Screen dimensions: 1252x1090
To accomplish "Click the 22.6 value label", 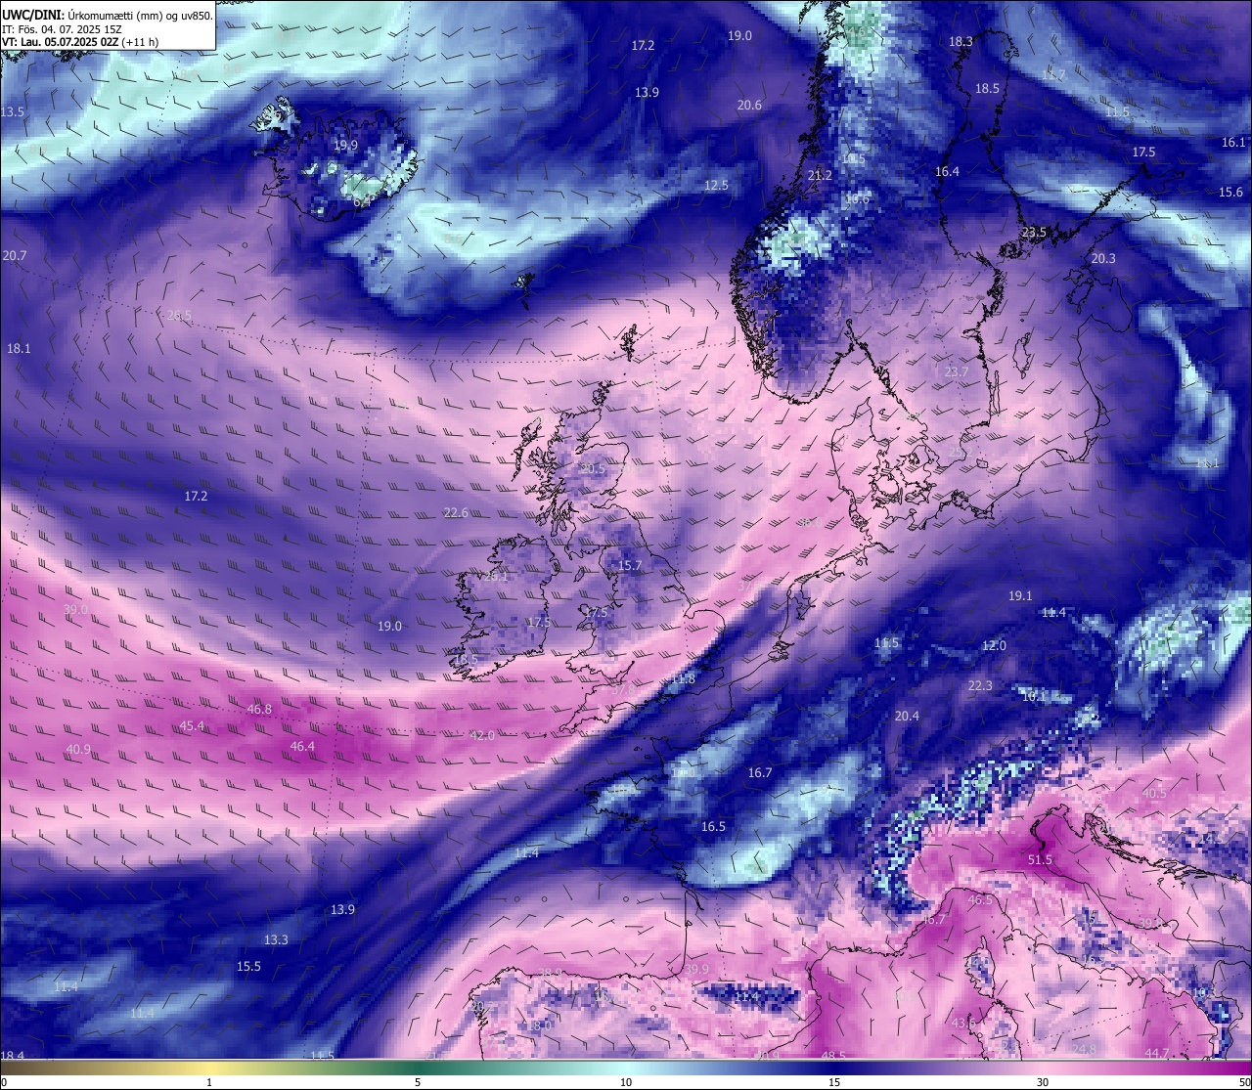I will click(456, 512).
